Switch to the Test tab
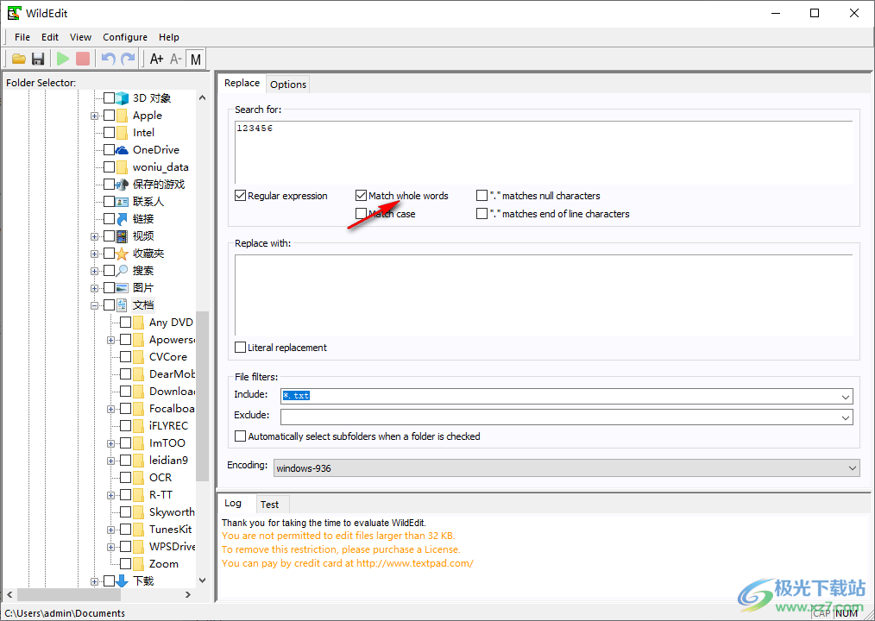The image size is (875, 621). coord(269,505)
